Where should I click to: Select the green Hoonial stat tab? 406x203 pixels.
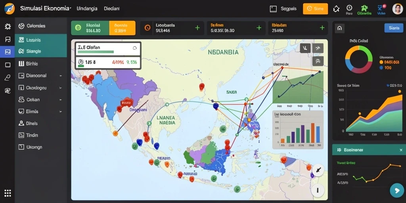[x=90, y=28]
